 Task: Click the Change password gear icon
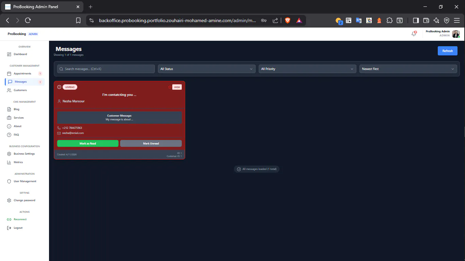pyautogui.click(x=9, y=201)
